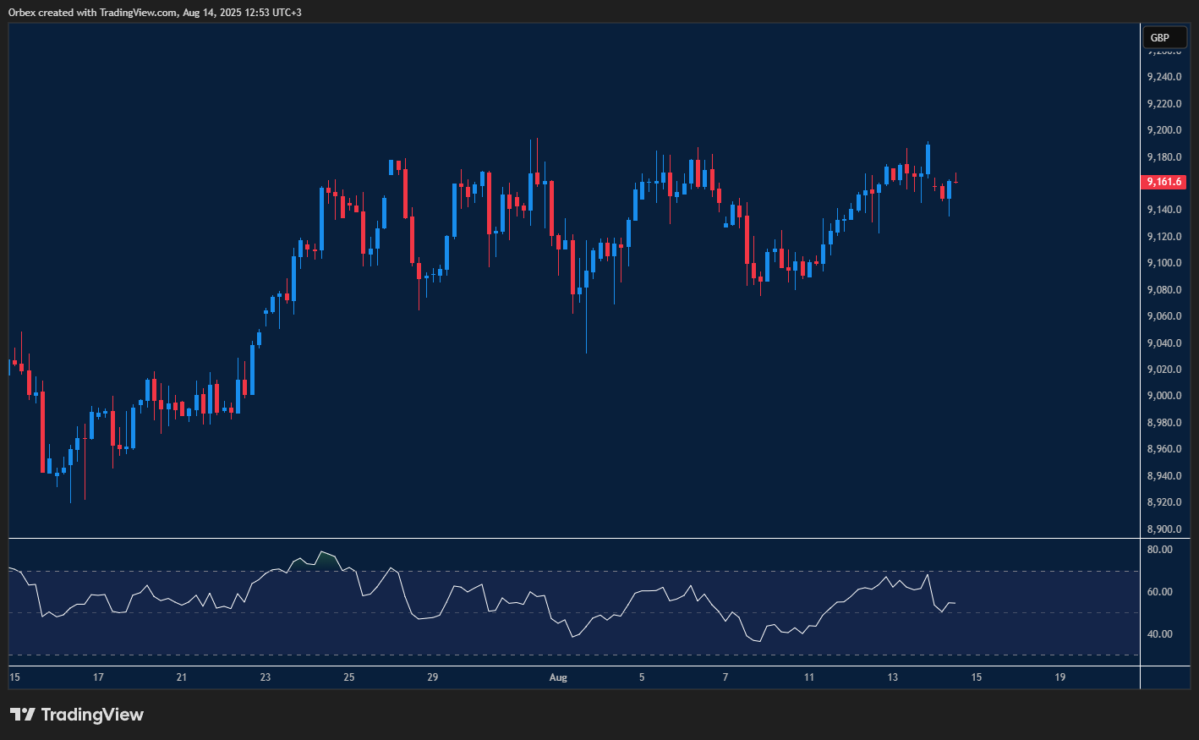Click the 40.00 RSI scale value
Viewport: 1199px width, 740px height.
pyautogui.click(x=1158, y=633)
